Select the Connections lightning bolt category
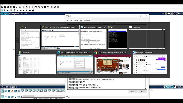Screen dimensions: 183x103 click(x=12, y=91)
